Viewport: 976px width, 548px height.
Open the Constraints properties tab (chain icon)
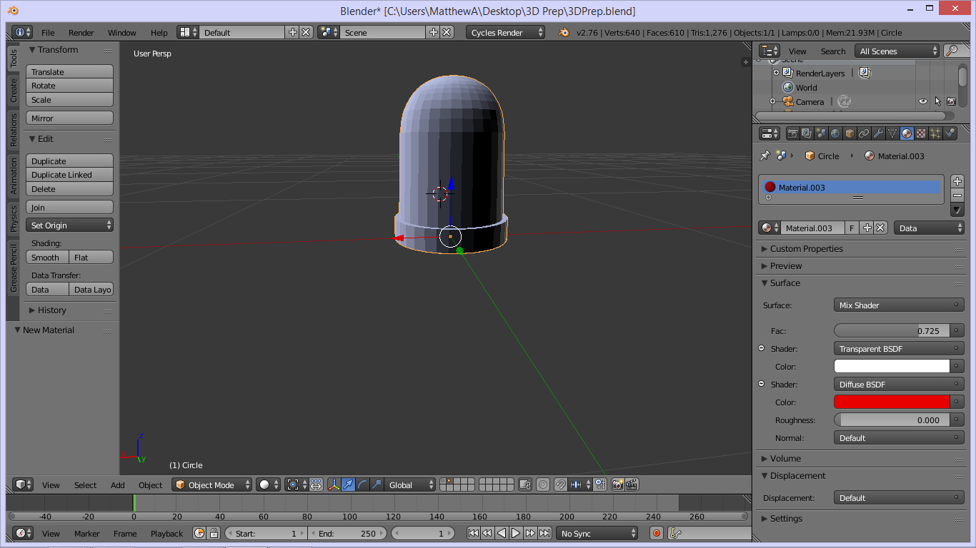864,133
